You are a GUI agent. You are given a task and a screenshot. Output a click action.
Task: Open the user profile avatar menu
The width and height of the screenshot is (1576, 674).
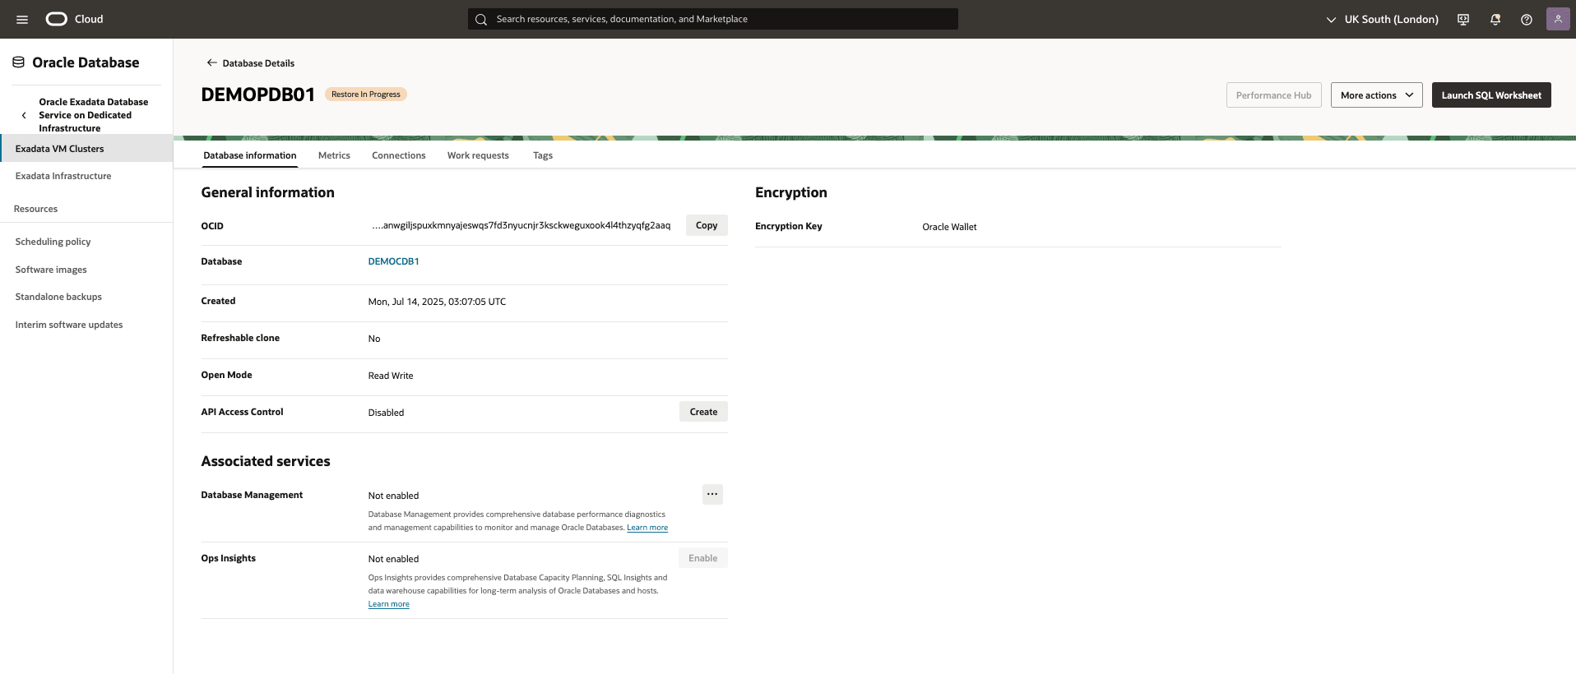tap(1558, 19)
